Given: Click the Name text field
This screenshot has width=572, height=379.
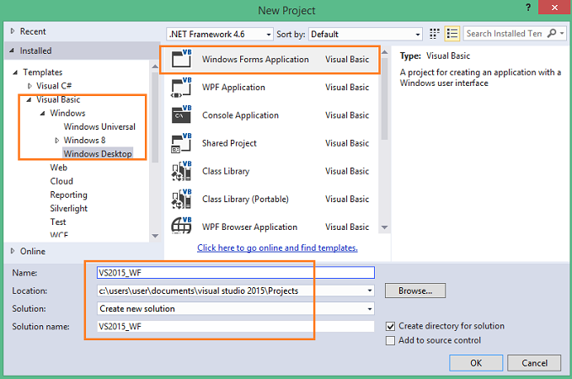Looking at the screenshot, I should [x=236, y=273].
